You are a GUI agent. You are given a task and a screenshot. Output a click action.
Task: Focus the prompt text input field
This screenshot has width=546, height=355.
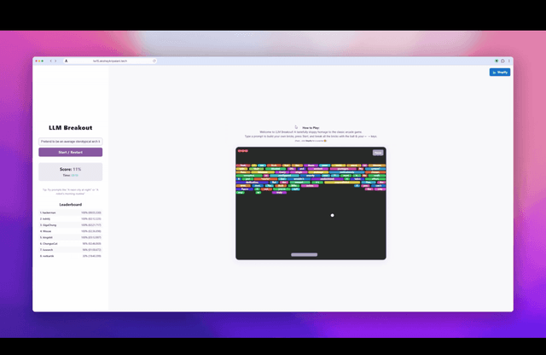tap(70, 142)
